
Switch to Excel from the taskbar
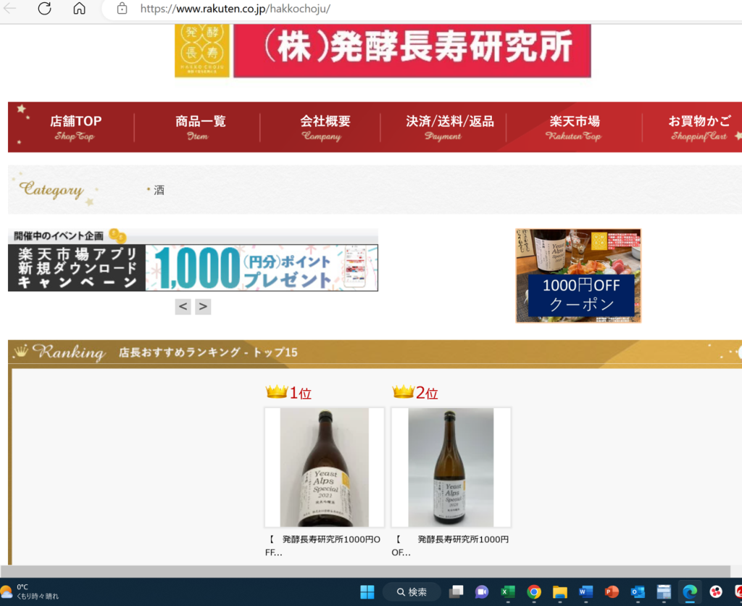tap(508, 592)
